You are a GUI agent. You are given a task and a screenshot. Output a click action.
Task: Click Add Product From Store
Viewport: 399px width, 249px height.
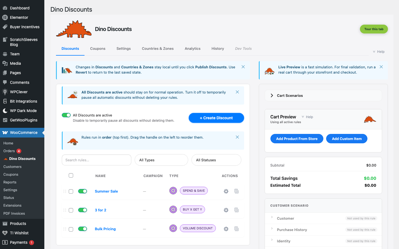coord(297,139)
